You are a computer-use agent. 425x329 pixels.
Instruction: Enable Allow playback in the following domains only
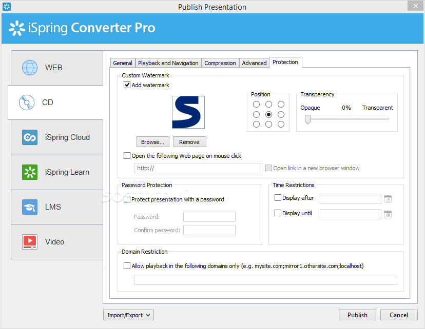127,265
